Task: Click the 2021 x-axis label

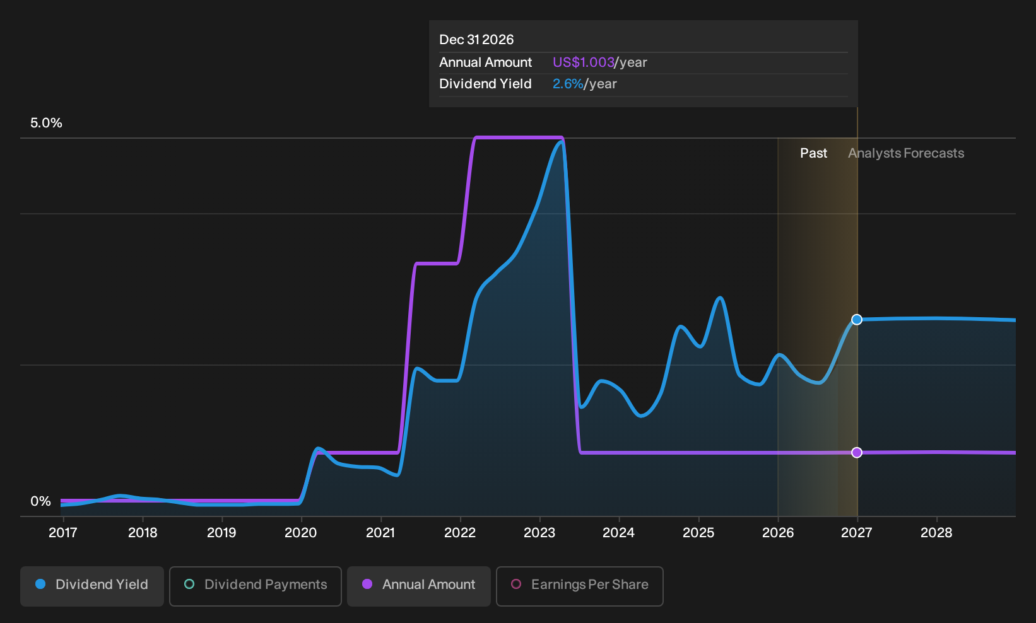Action: 380,533
